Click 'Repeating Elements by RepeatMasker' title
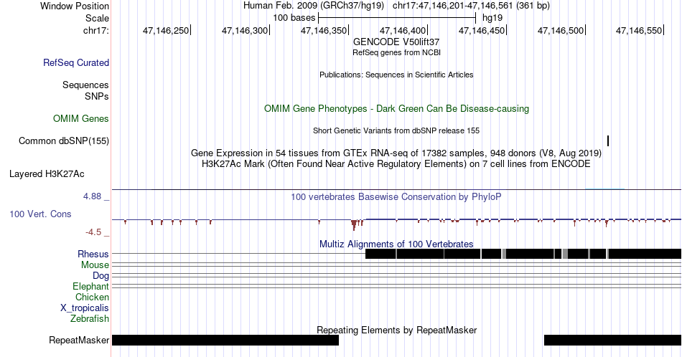This screenshot has height=357, width=682. [396, 330]
